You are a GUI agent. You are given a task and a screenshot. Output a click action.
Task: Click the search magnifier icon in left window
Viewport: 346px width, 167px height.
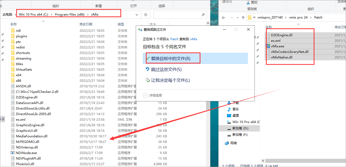click(x=203, y=15)
